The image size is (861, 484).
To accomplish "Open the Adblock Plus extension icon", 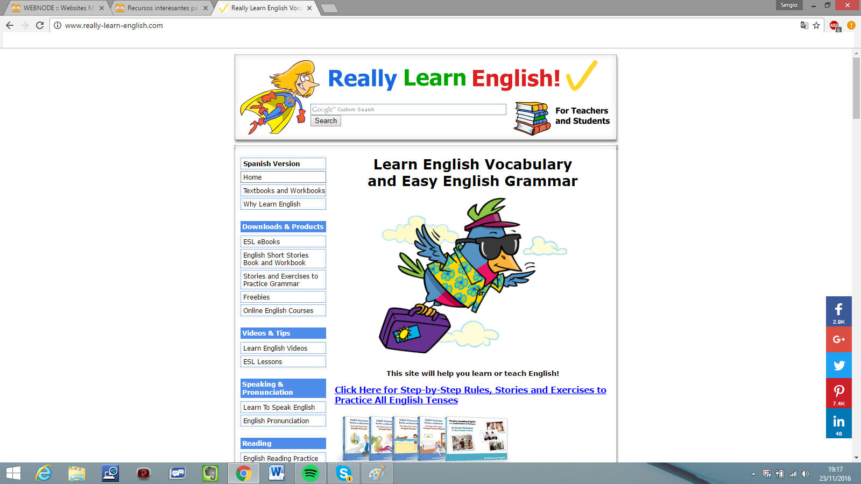I will click(834, 25).
